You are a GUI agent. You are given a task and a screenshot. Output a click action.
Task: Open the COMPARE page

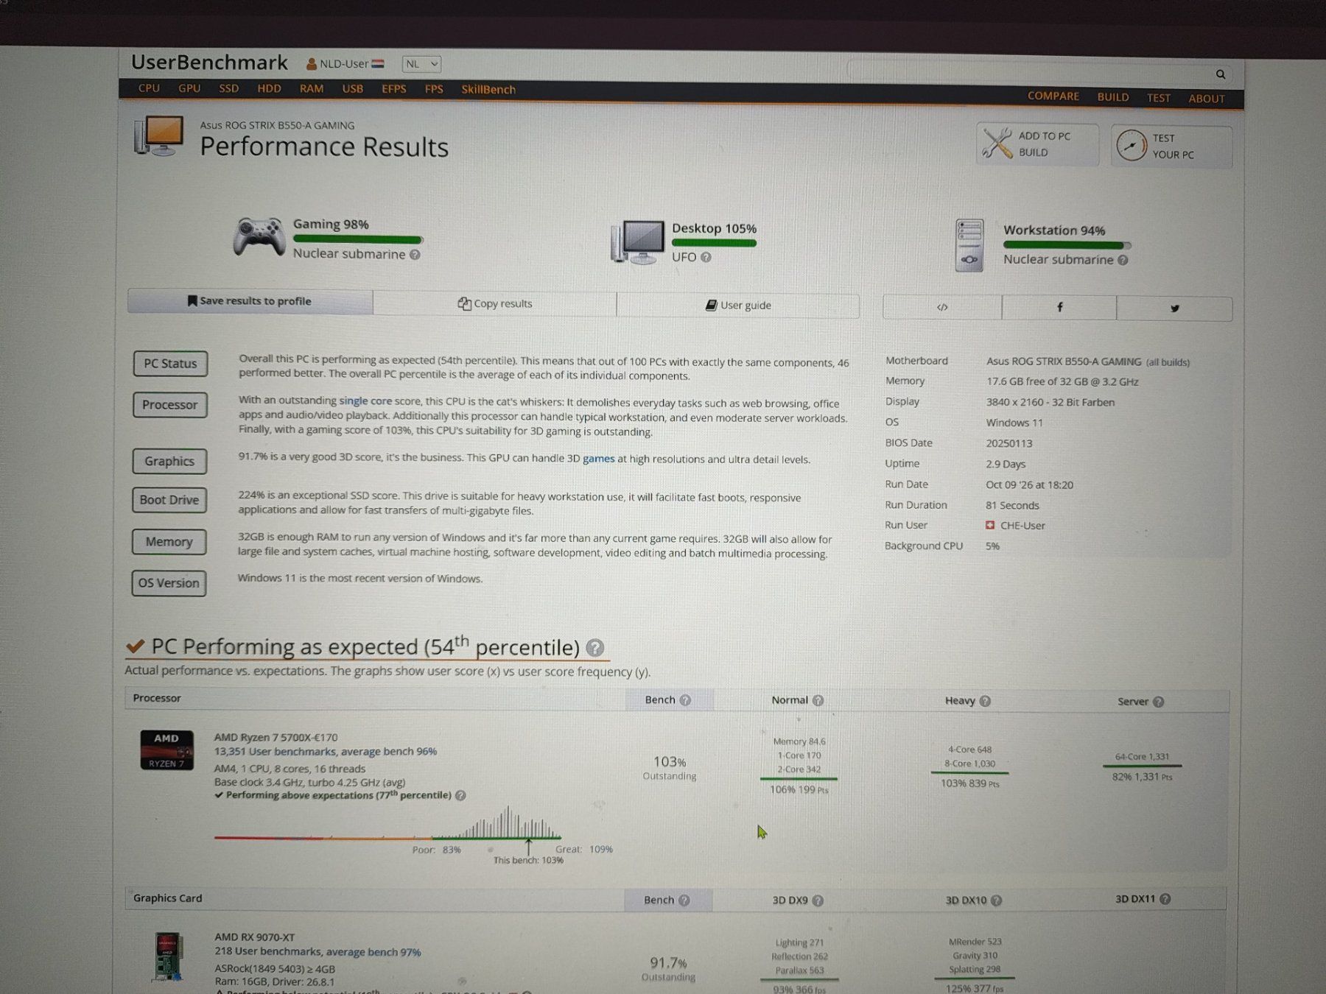pyautogui.click(x=1053, y=96)
